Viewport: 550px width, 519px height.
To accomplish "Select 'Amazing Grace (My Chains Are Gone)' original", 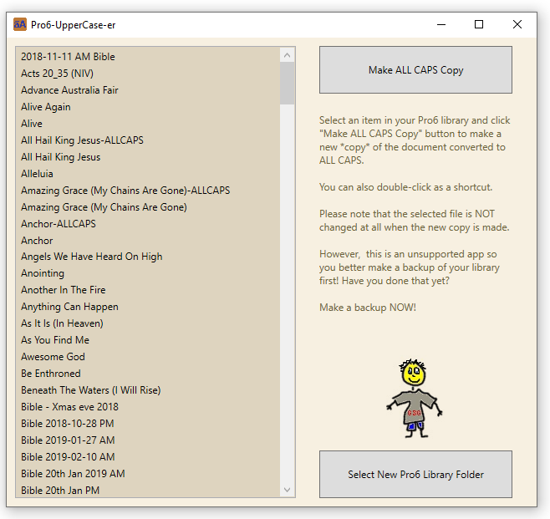I will point(148,207).
